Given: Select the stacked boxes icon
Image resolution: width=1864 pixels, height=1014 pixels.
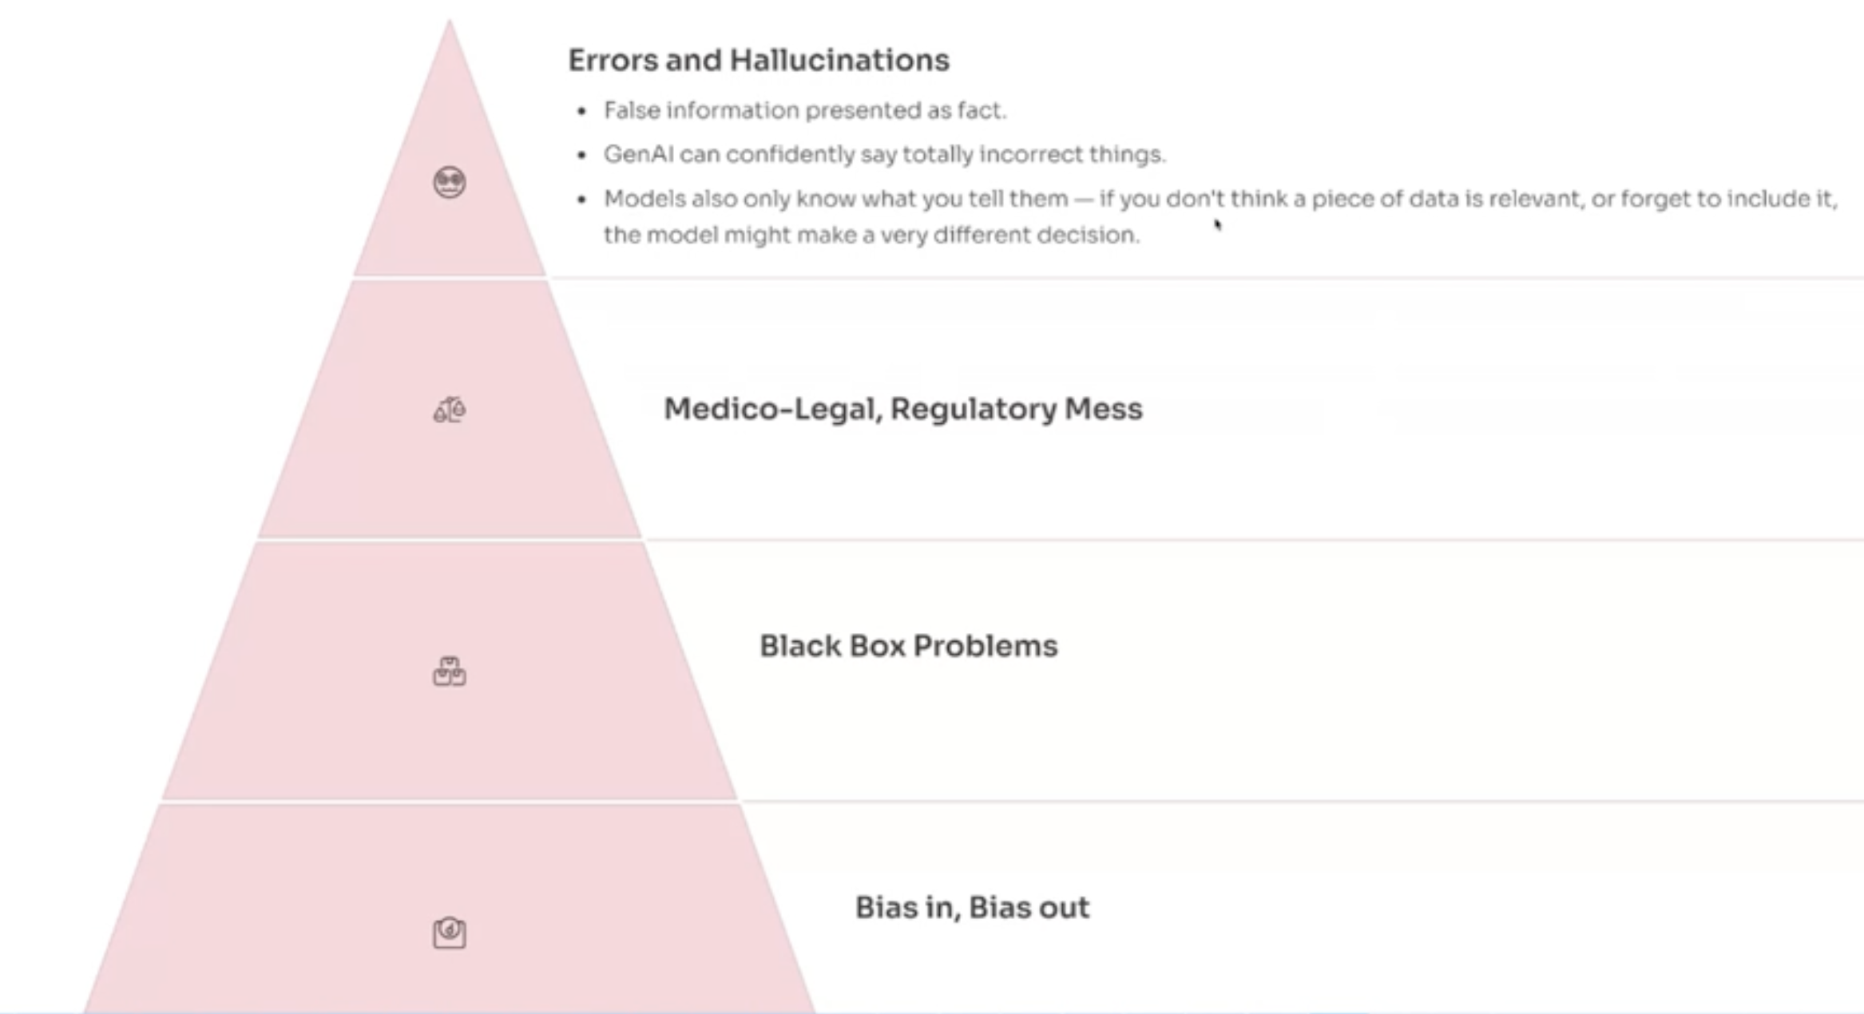Looking at the screenshot, I should click(450, 672).
